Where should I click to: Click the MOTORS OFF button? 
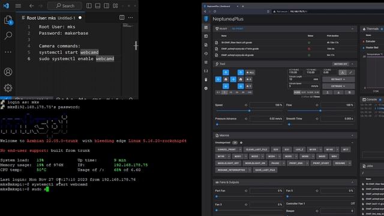[341, 64]
